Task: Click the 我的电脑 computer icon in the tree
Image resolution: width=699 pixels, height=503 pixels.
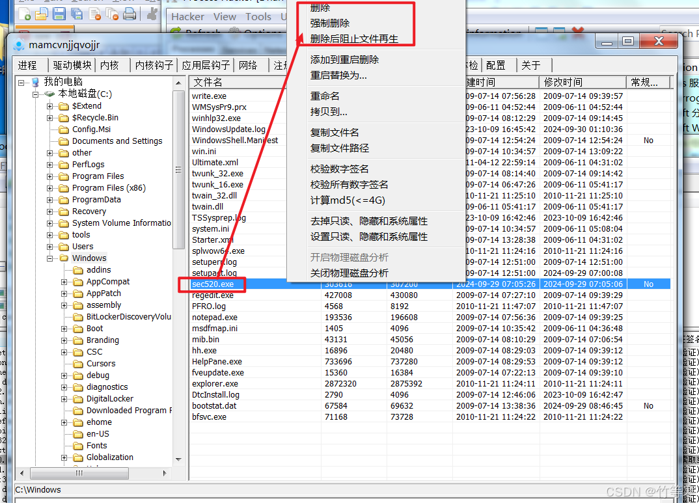Action: click(x=36, y=82)
